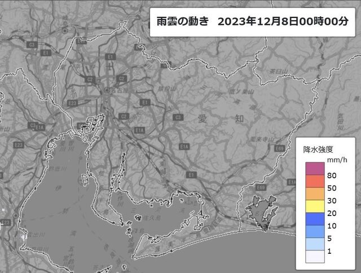Click the 茶臼山 mountain label
The image size is (361, 273).
point(279,72)
